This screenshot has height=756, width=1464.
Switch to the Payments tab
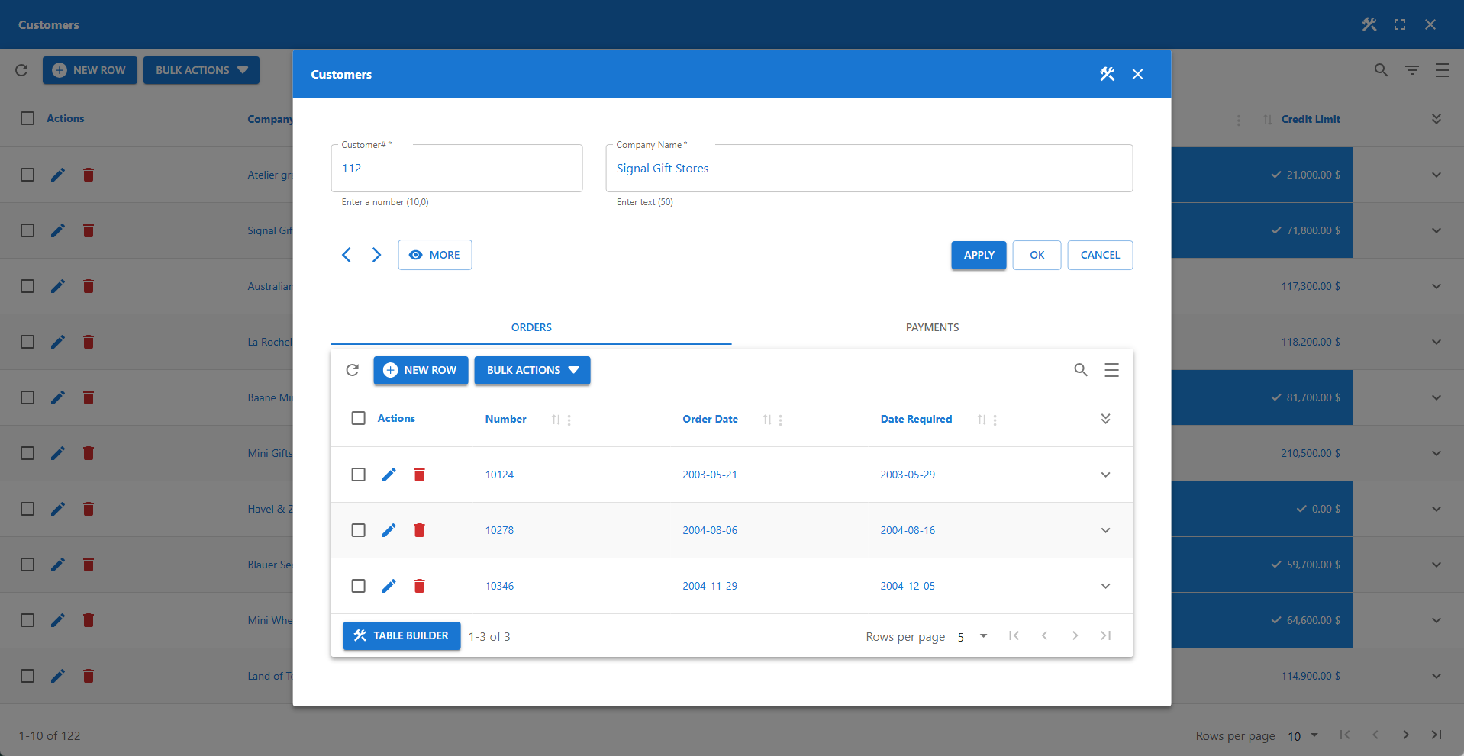931,327
